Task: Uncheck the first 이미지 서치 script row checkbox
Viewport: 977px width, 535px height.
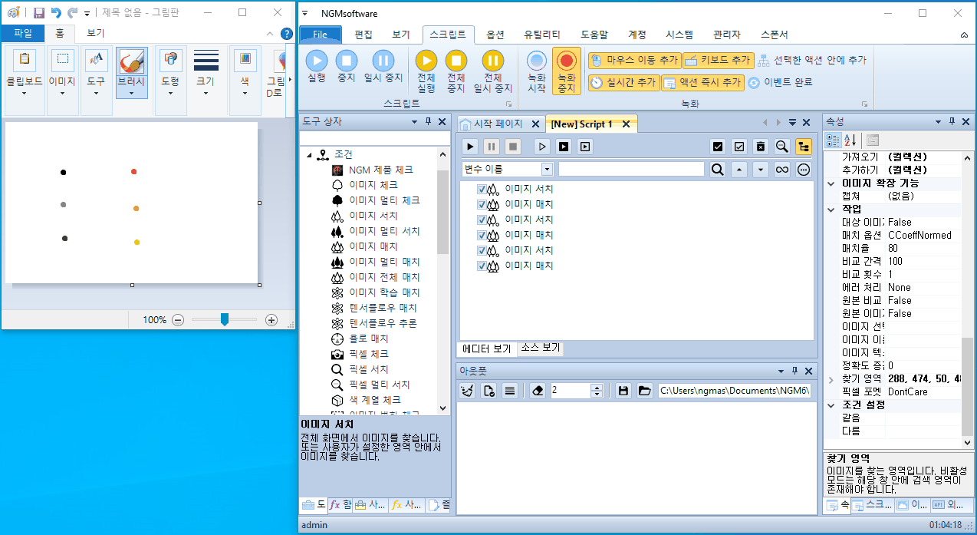Action: click(x=482, y=189)
